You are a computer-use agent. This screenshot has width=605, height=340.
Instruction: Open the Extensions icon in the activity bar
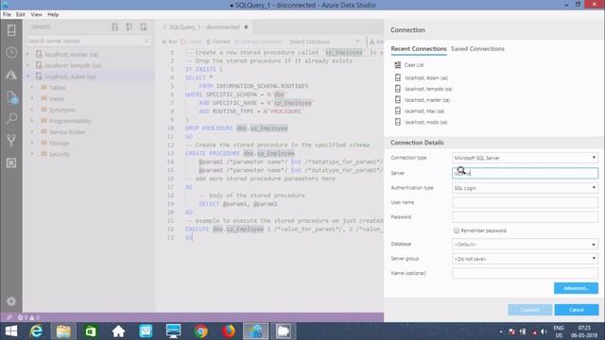tap(11, 163)
